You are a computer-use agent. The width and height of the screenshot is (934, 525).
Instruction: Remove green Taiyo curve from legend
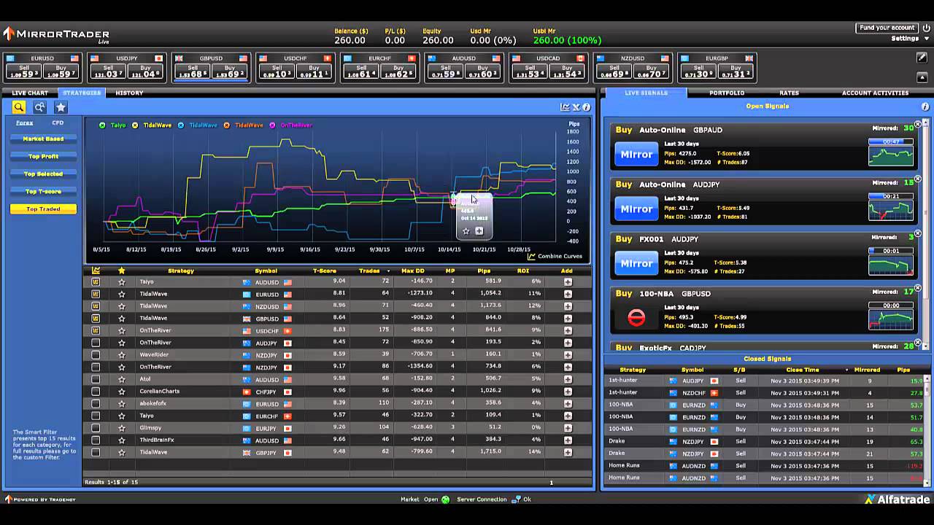102,125
